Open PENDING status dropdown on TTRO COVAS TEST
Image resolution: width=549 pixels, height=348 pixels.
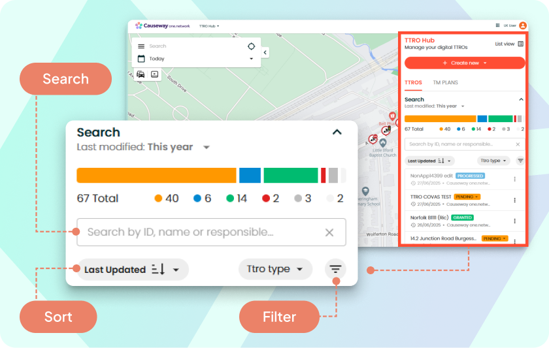tap(467, 197)
